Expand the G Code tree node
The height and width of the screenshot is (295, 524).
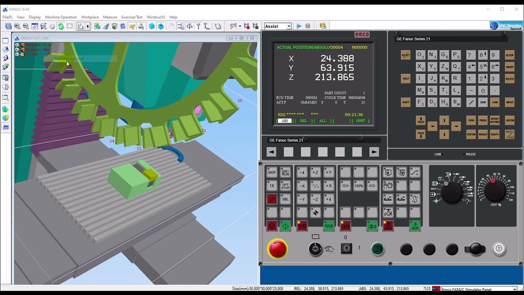pos(17,54)
